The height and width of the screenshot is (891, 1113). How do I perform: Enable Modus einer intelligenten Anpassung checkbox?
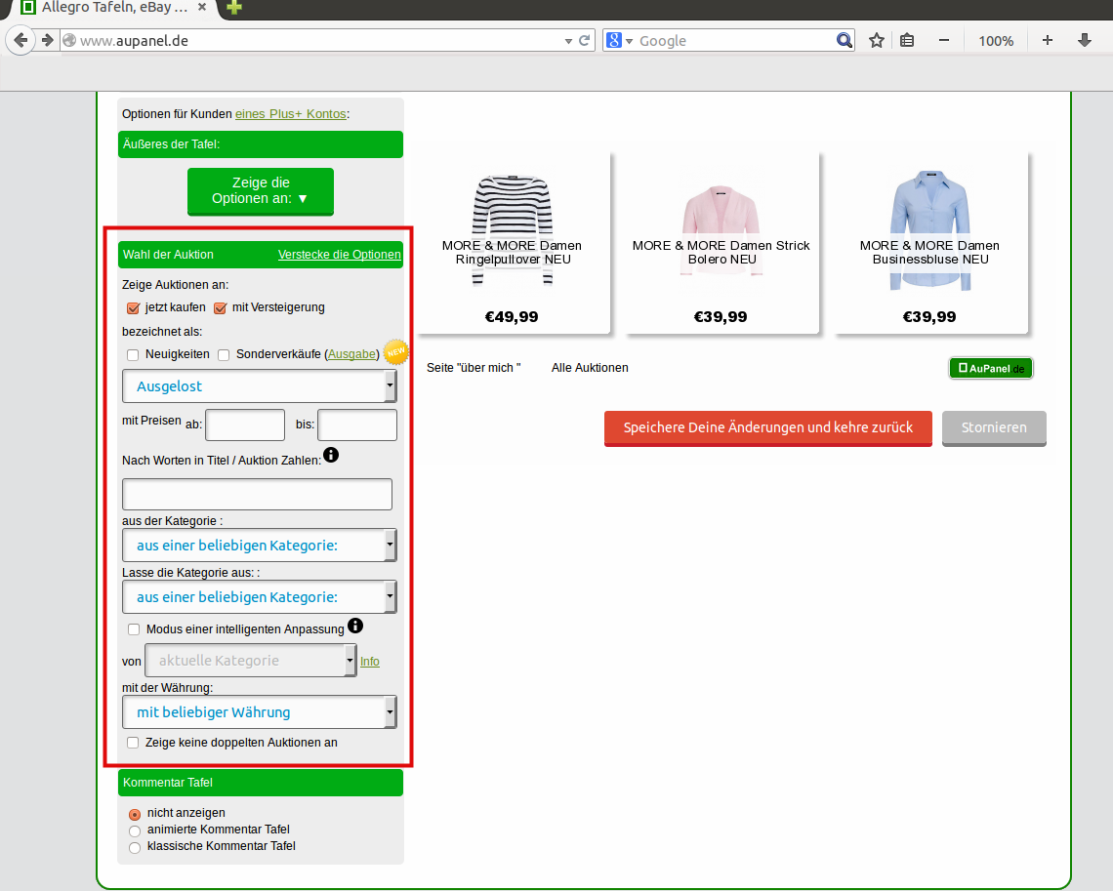tap(134, 629)
